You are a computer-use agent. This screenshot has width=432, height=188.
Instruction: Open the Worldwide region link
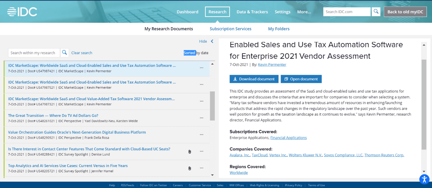[239, 173]
